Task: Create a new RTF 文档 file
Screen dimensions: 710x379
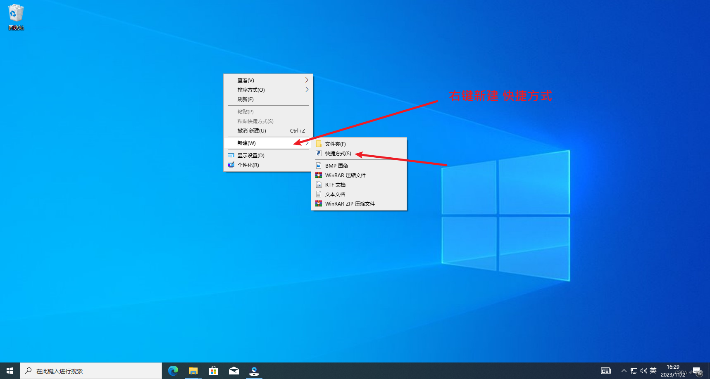Action: (x=359, y=185)
